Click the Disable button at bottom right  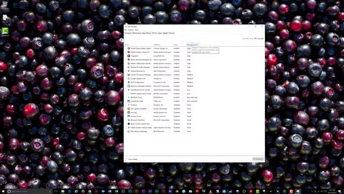[258, 159]
